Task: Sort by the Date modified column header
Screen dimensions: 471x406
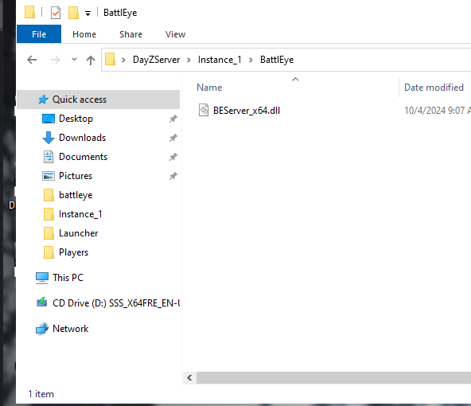Action: tap(434, 88)
